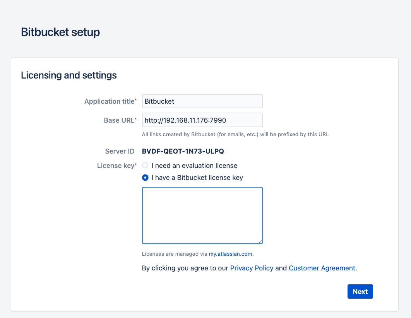411x318 pixels.
Task: Click the 'Licensing and settings' heading
Action: tap(68, 75)
